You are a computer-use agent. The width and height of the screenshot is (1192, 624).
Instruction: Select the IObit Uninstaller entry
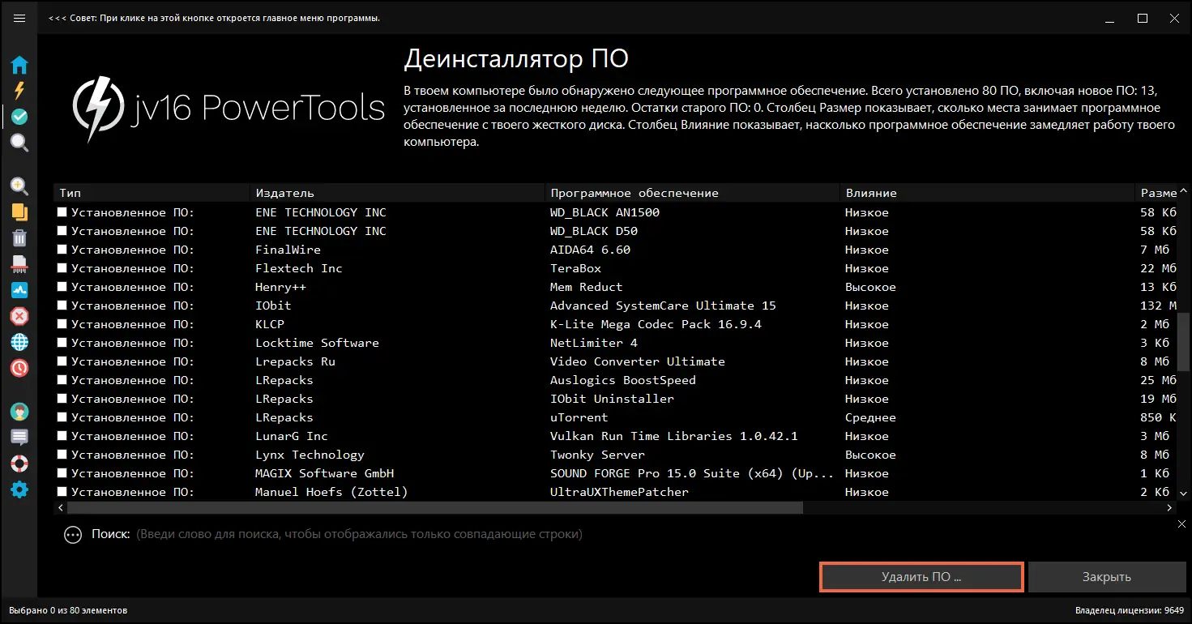(612, 399)
